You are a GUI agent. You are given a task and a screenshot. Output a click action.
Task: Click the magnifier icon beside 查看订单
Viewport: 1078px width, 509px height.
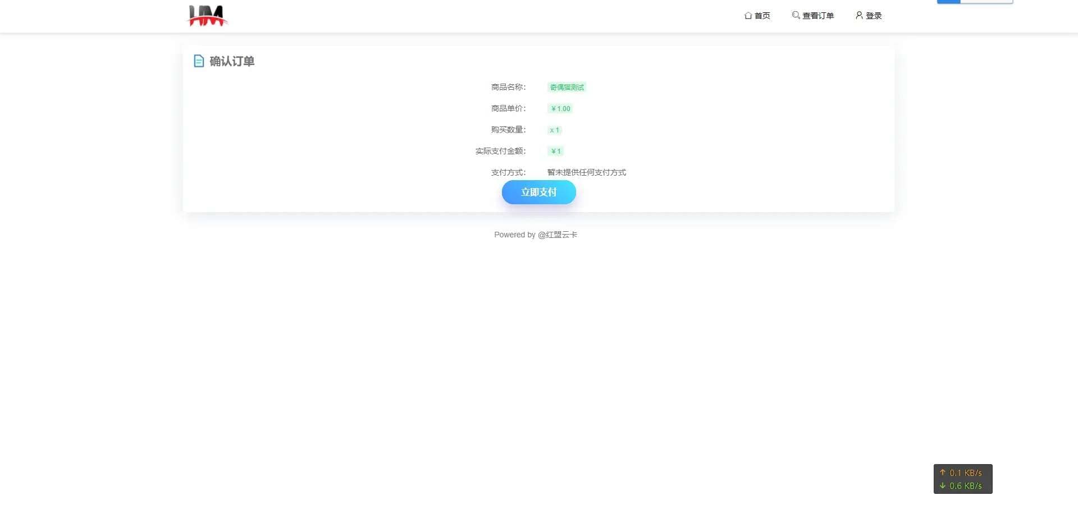tap(796, 15)
